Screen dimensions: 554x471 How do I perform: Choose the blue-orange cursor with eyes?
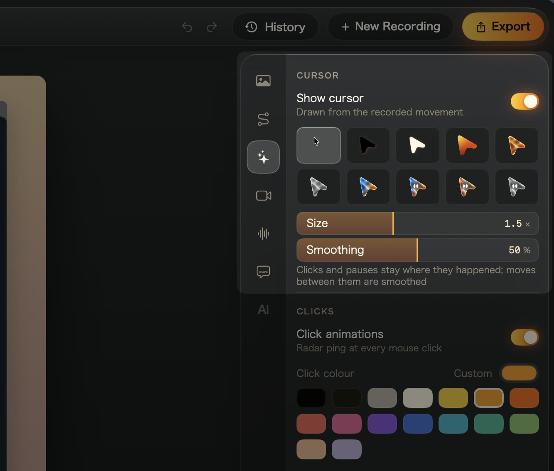click(x=417, y=187)
